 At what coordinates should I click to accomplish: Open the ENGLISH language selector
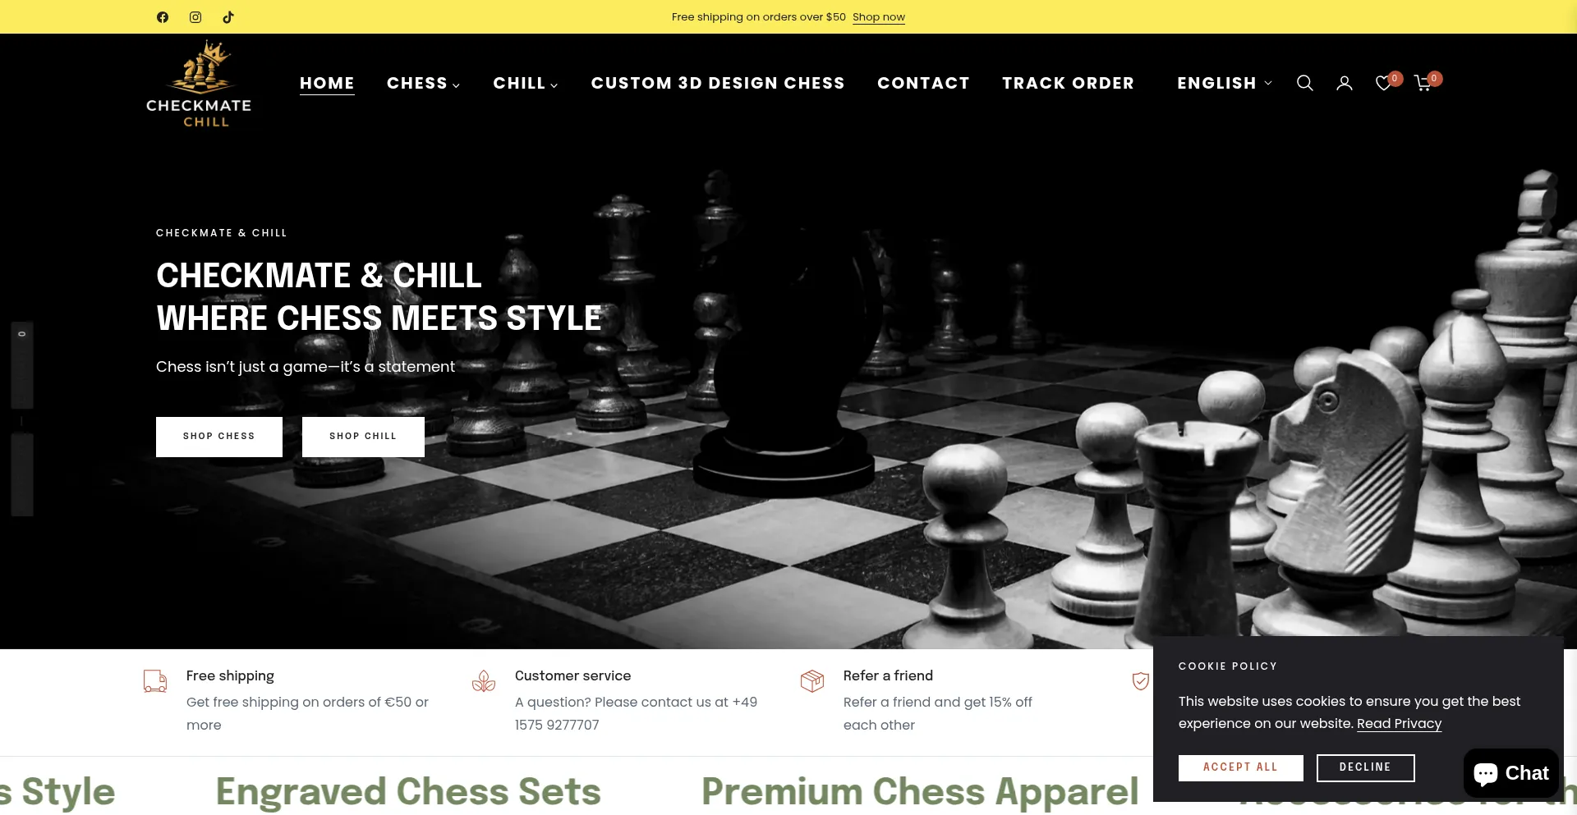click(x=1224, y=83)
